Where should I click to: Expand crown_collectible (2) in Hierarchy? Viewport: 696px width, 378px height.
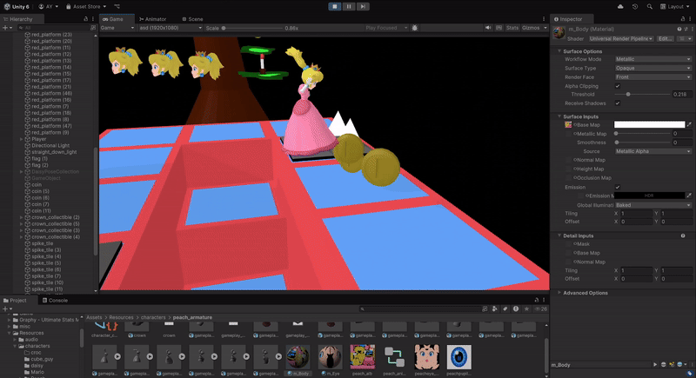[22, 217]
